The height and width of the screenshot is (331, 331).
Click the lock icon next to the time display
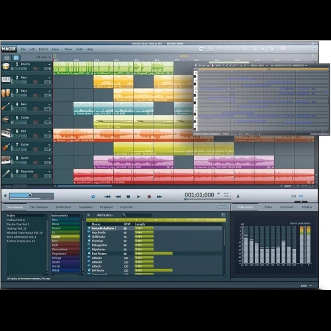(x=238, y=196)
